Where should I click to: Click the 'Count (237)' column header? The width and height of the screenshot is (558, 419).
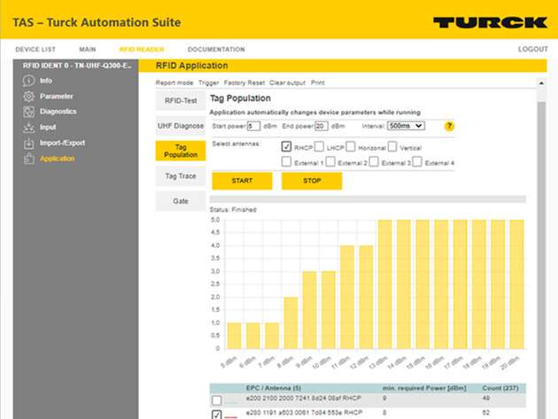coord(500,388)
